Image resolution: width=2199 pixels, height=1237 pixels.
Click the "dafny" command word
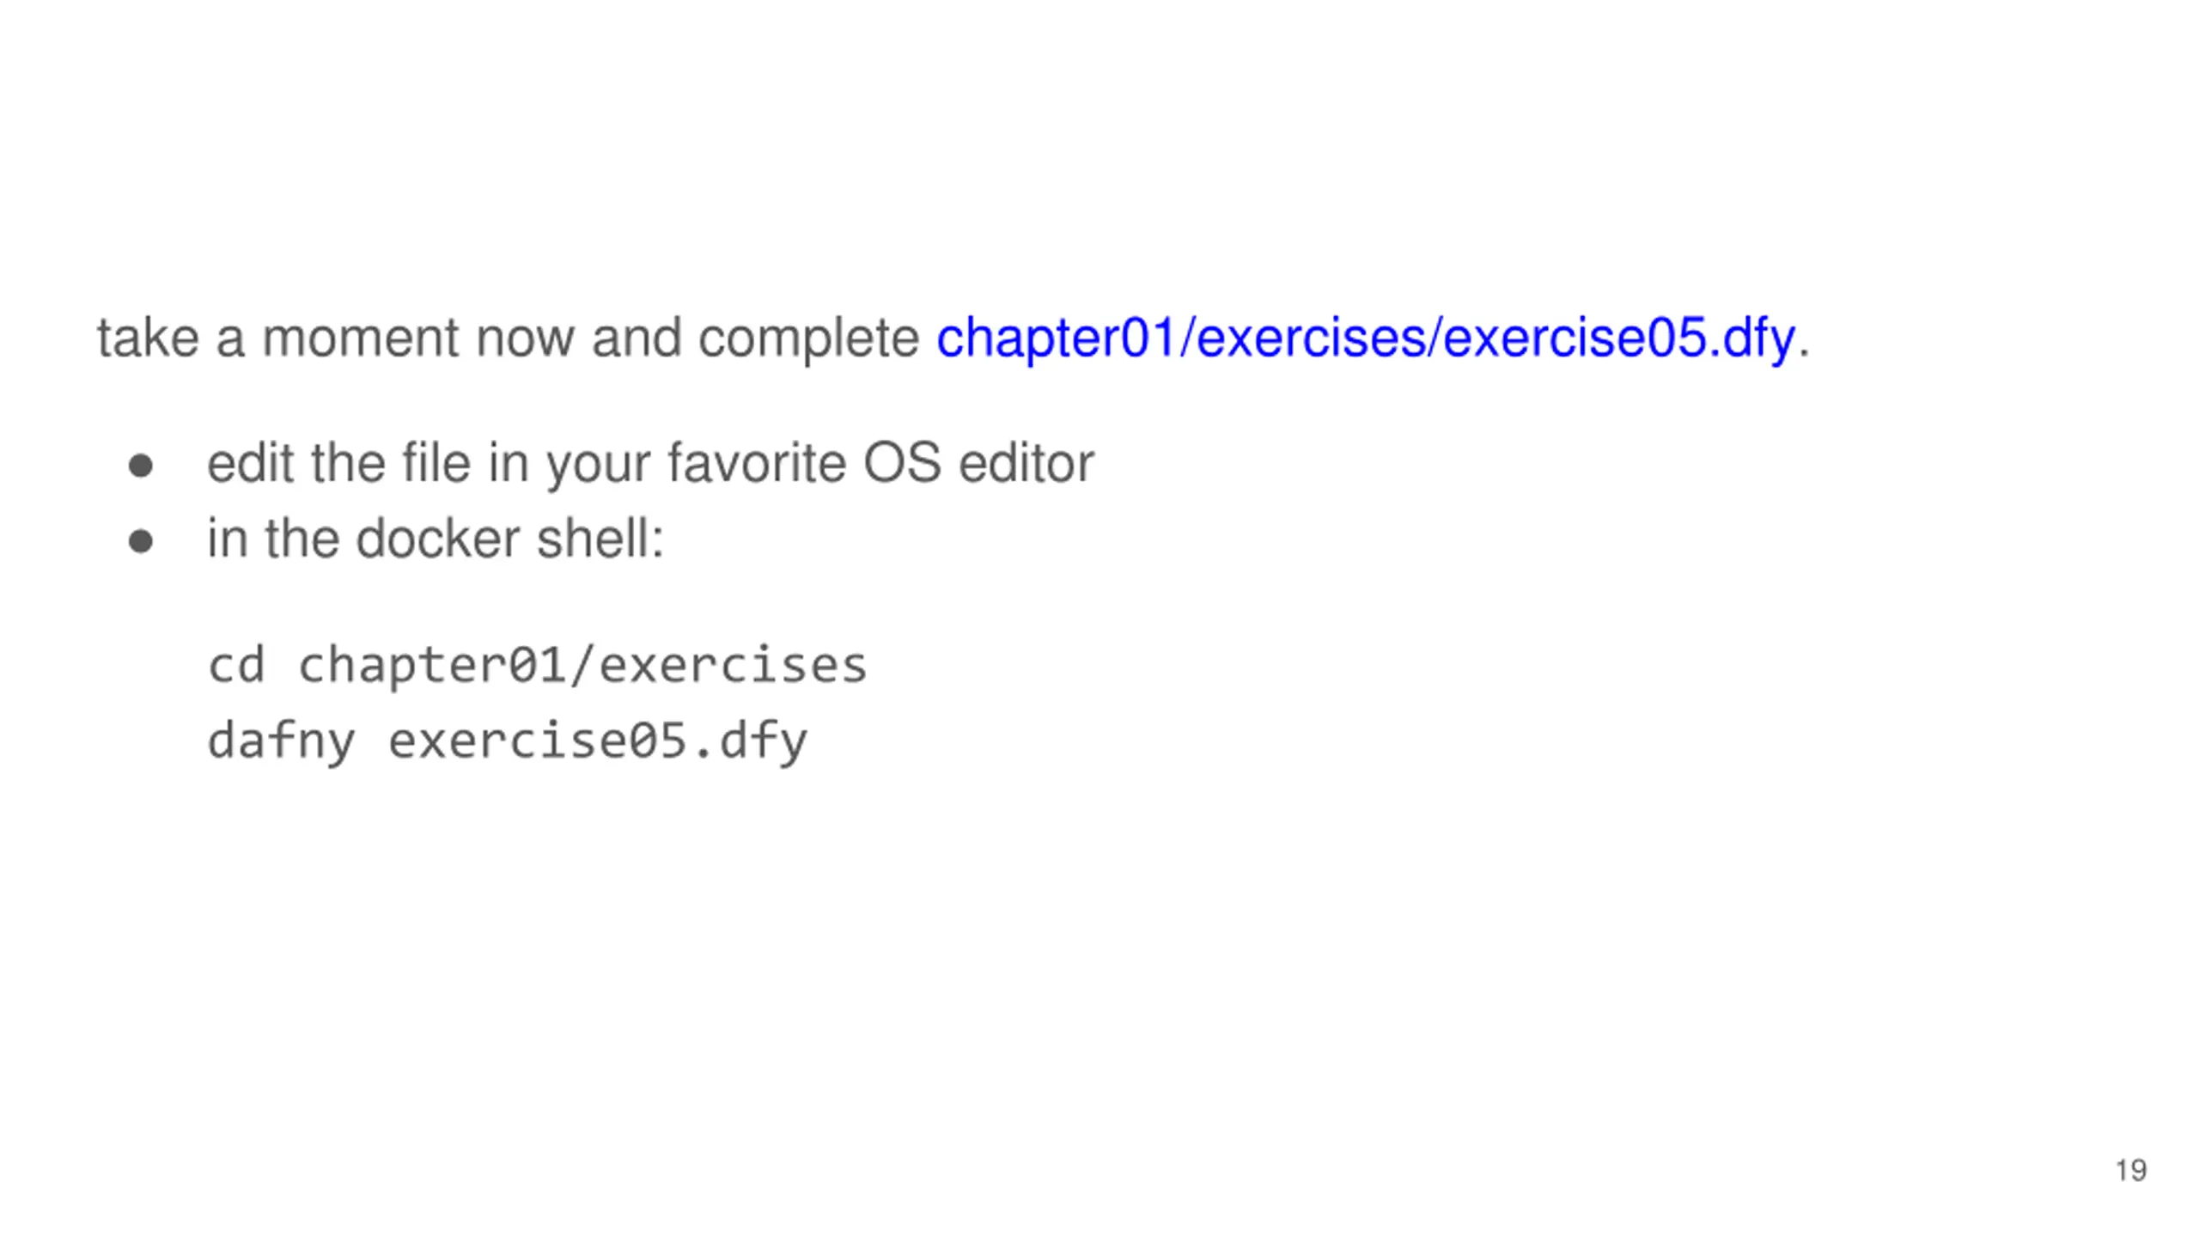point(281,740)
